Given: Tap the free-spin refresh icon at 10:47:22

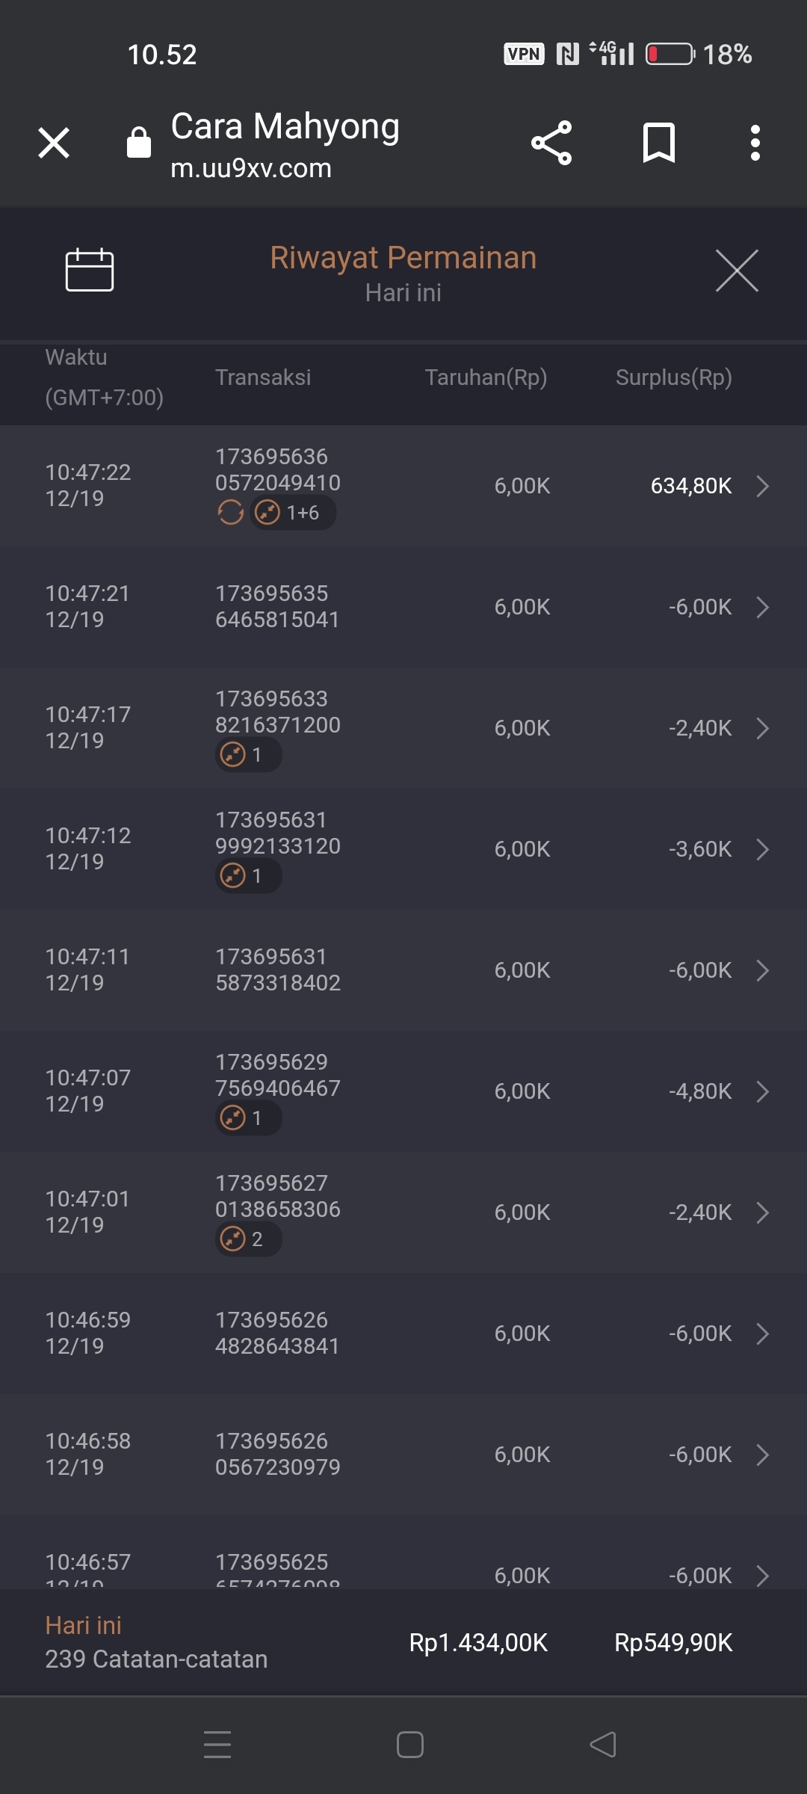Looking at the screenshot, I should [x=230, y=513].
